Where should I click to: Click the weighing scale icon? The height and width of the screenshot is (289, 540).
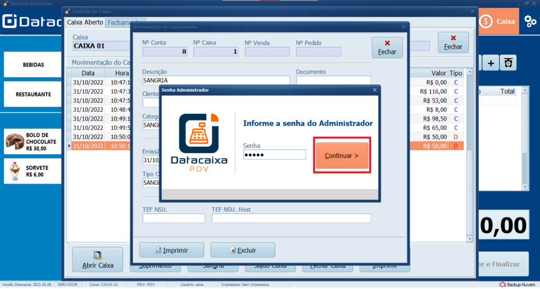tap(508, 63)
